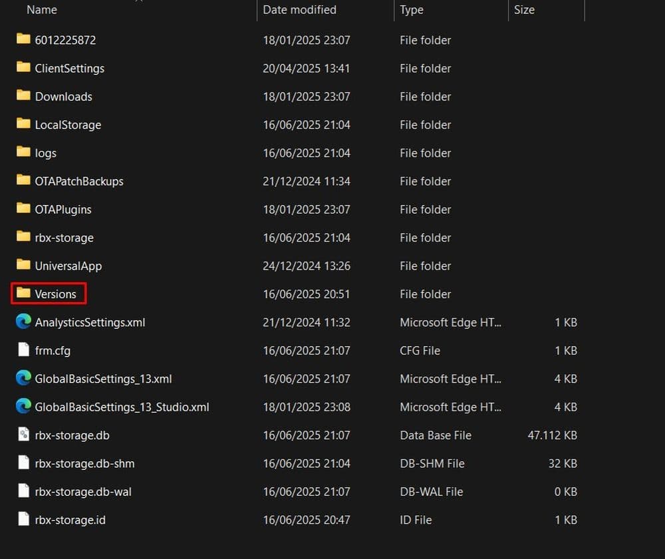Select the Edge icon for GlobalBasicSettings_13_Studio.xml
Screen dimensions: 665x559
coord(23,407)
